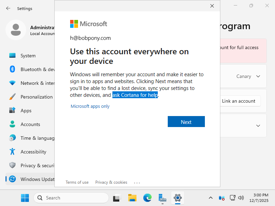The image size is (275, 206).
Task: Go back with Settings back arrow
Action: [x=8, y=8]
